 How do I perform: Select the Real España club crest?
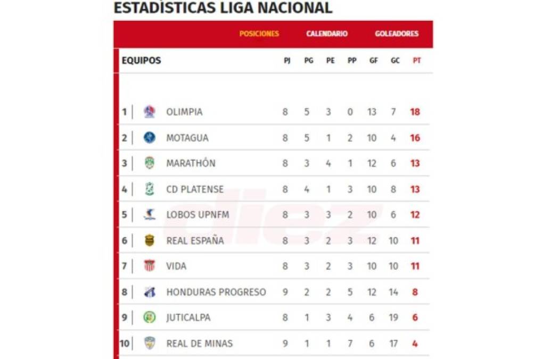[x=150, y=240]
